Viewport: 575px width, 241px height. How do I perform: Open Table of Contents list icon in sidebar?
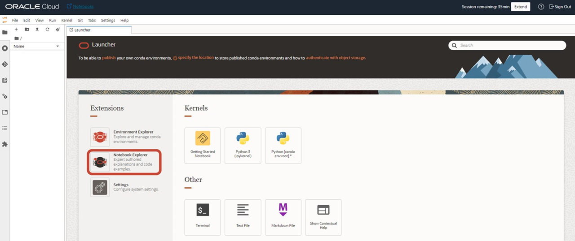[x=5, y=128]
